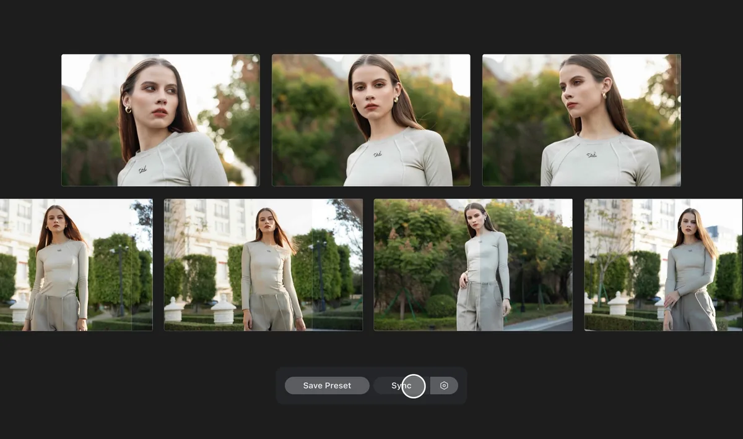Select the photo with hand on hip by trees
The width and height of the screenshot is (743, 439).
[473, 265]
